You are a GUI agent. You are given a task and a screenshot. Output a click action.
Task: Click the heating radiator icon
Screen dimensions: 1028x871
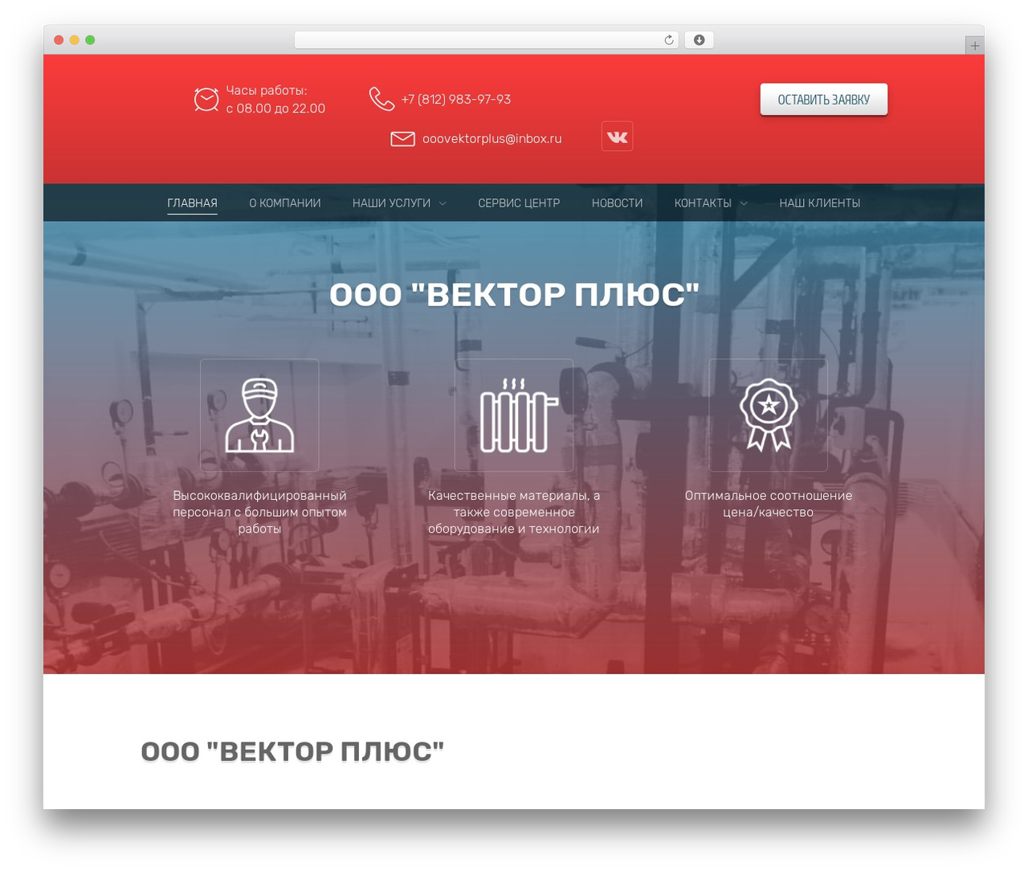pos(519,415)
